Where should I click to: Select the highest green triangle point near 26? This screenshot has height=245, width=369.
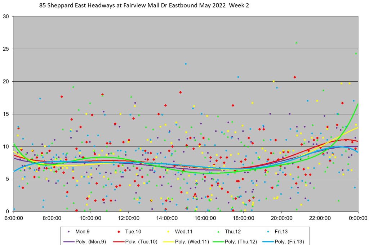296,42
